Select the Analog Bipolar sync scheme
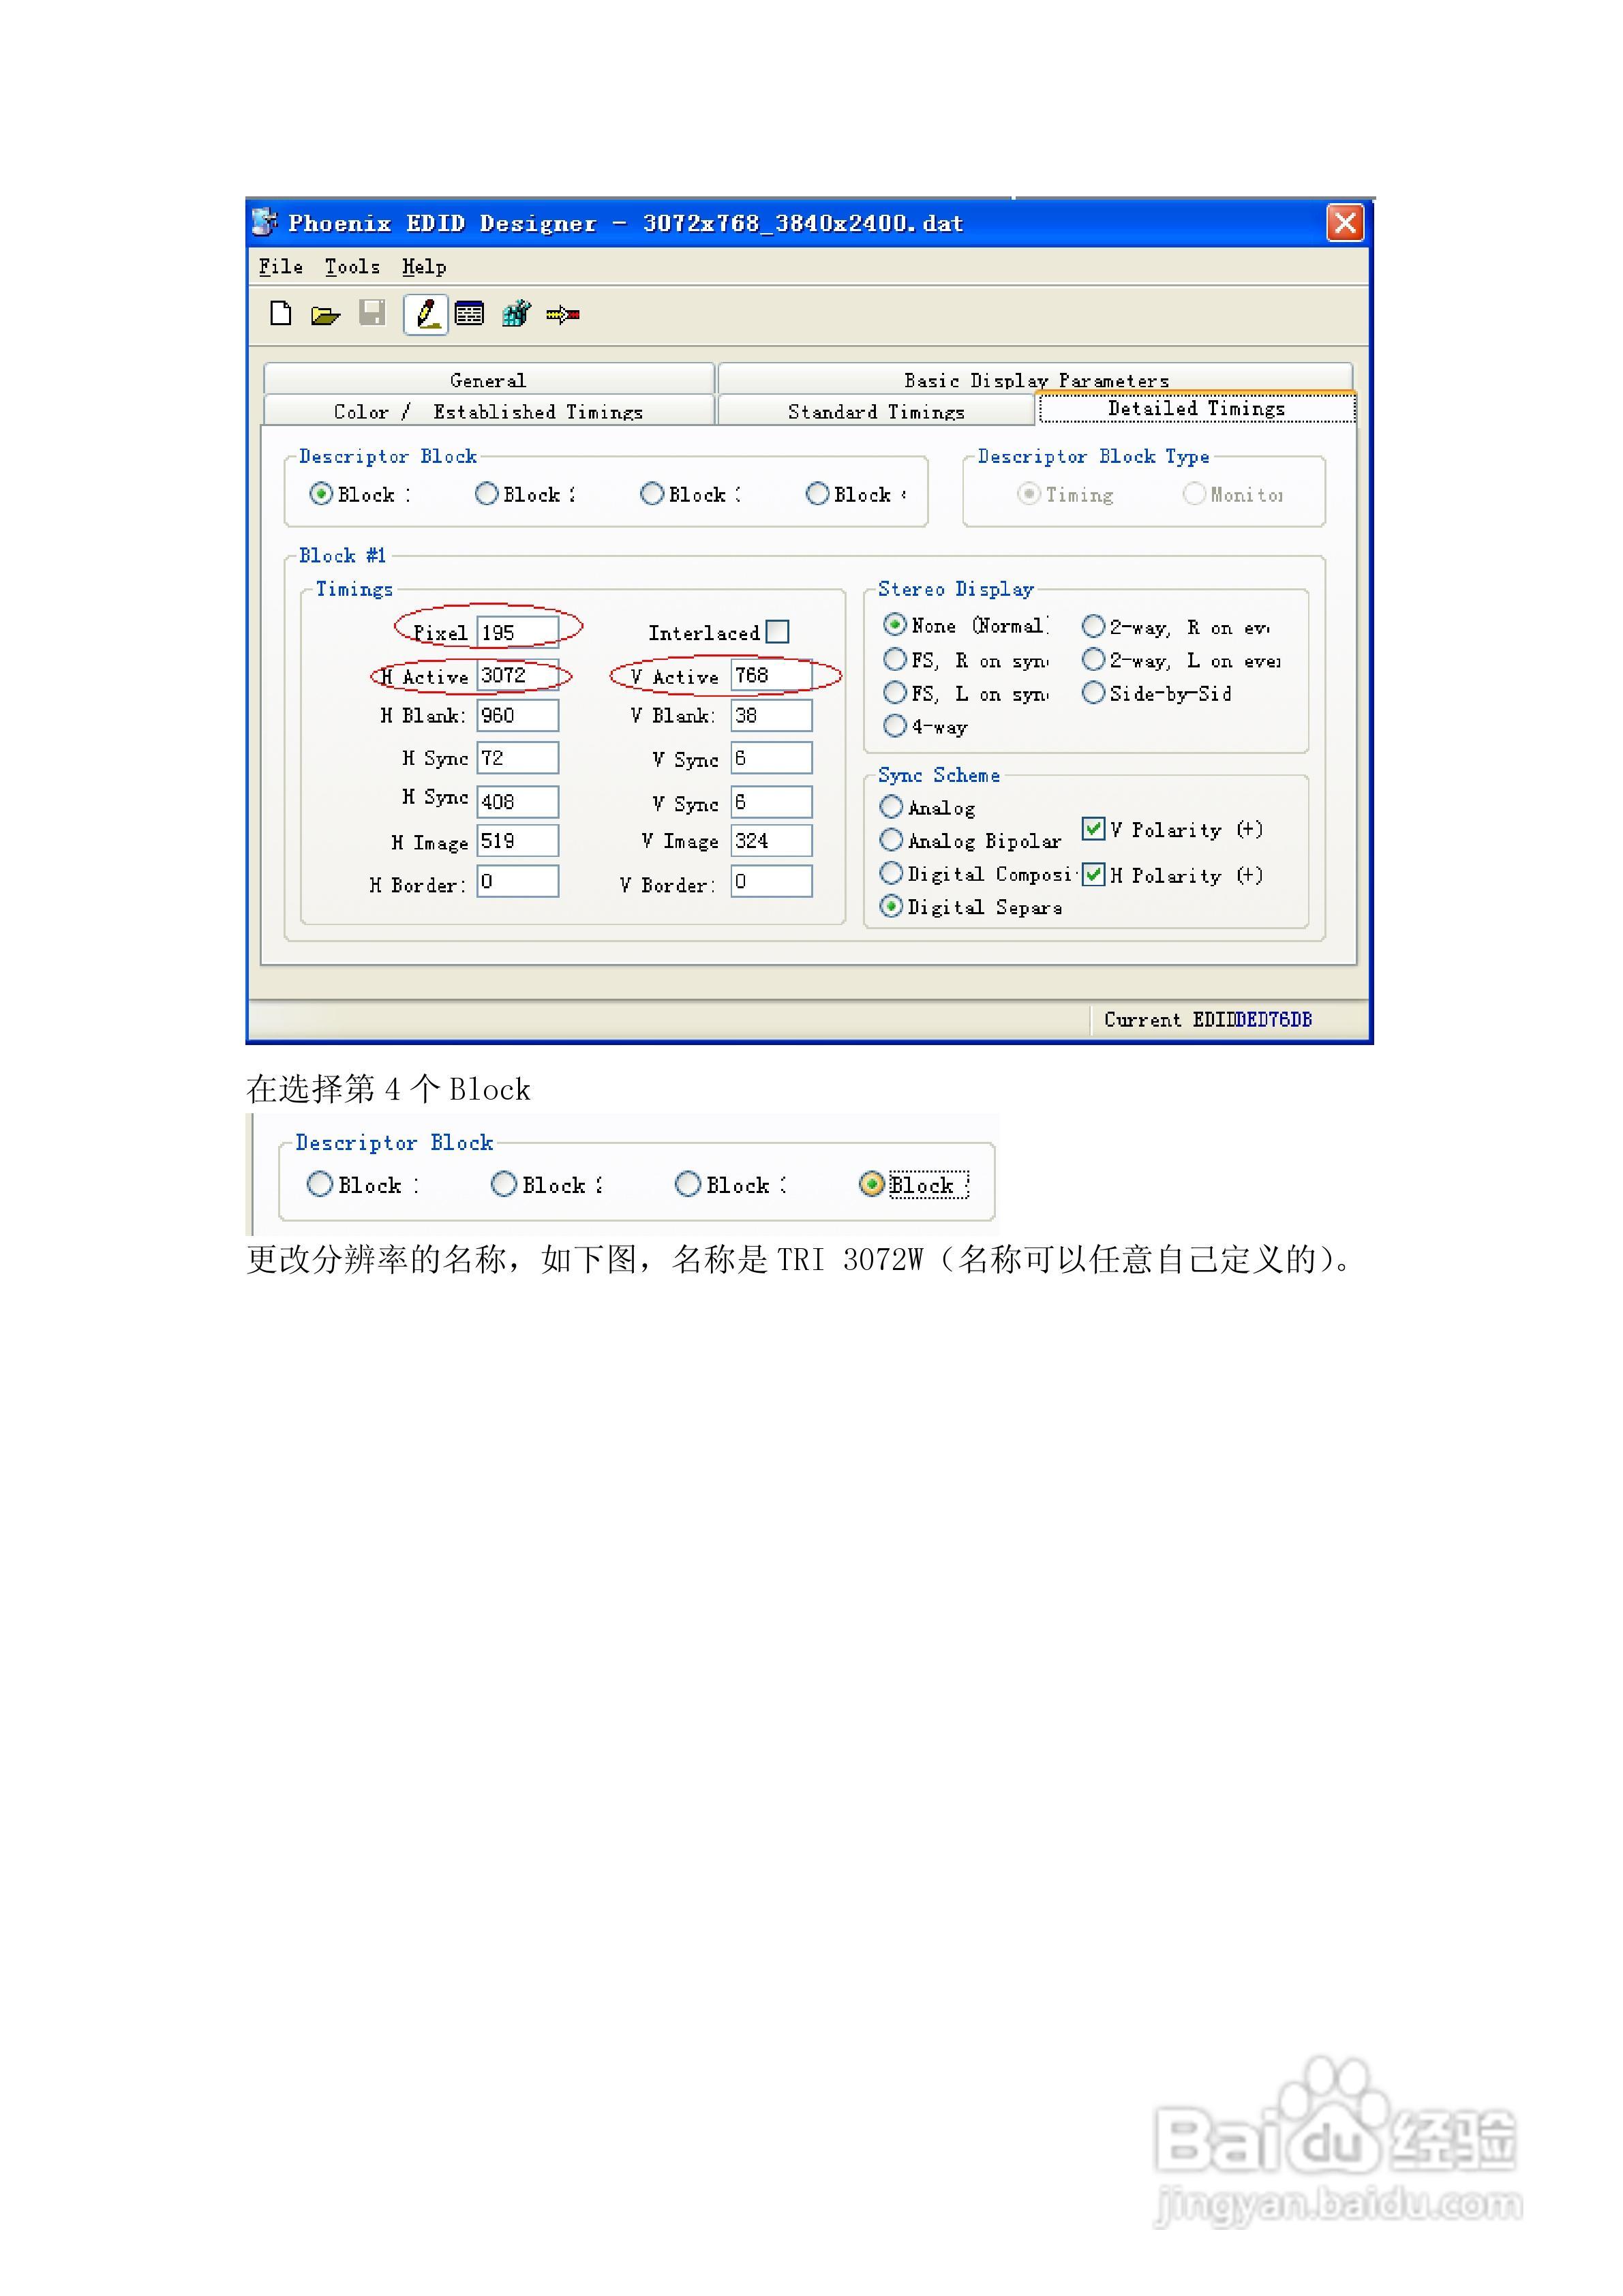The image size is (1623, 2296). point(891,840)
